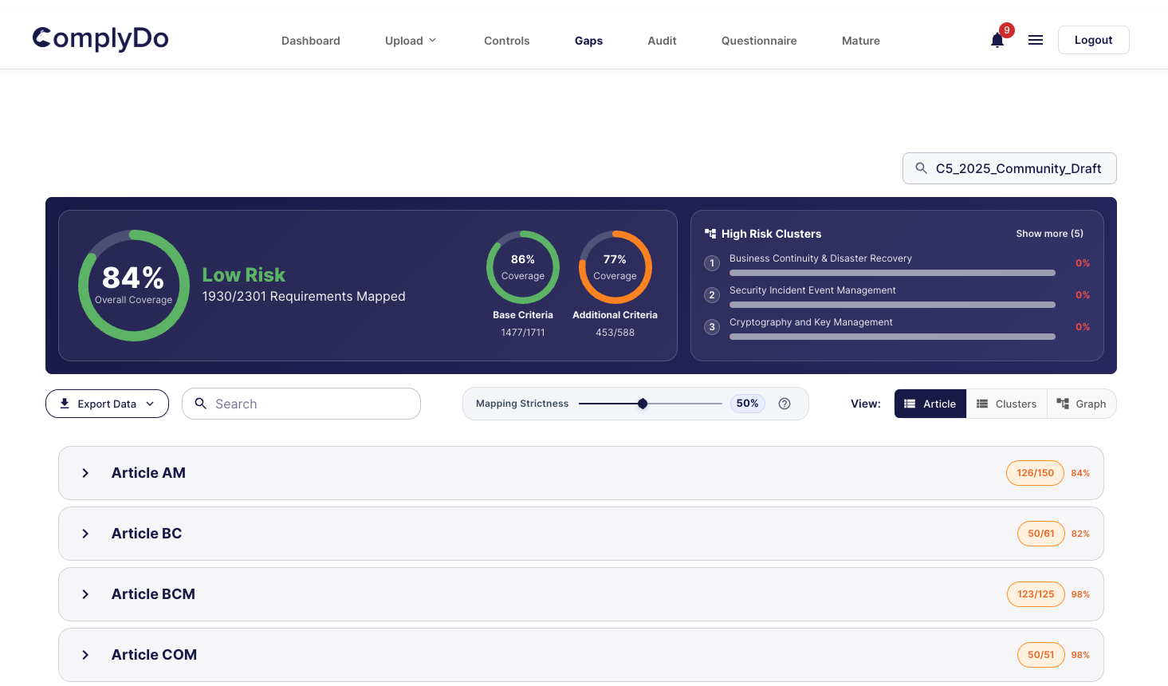
Task: Click the magnifier icon in Search box
Action: [x=201, y=404]
